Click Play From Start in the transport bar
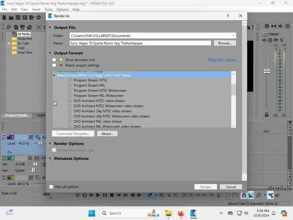Viewport: 293px width, 220px height. point(91,195)
